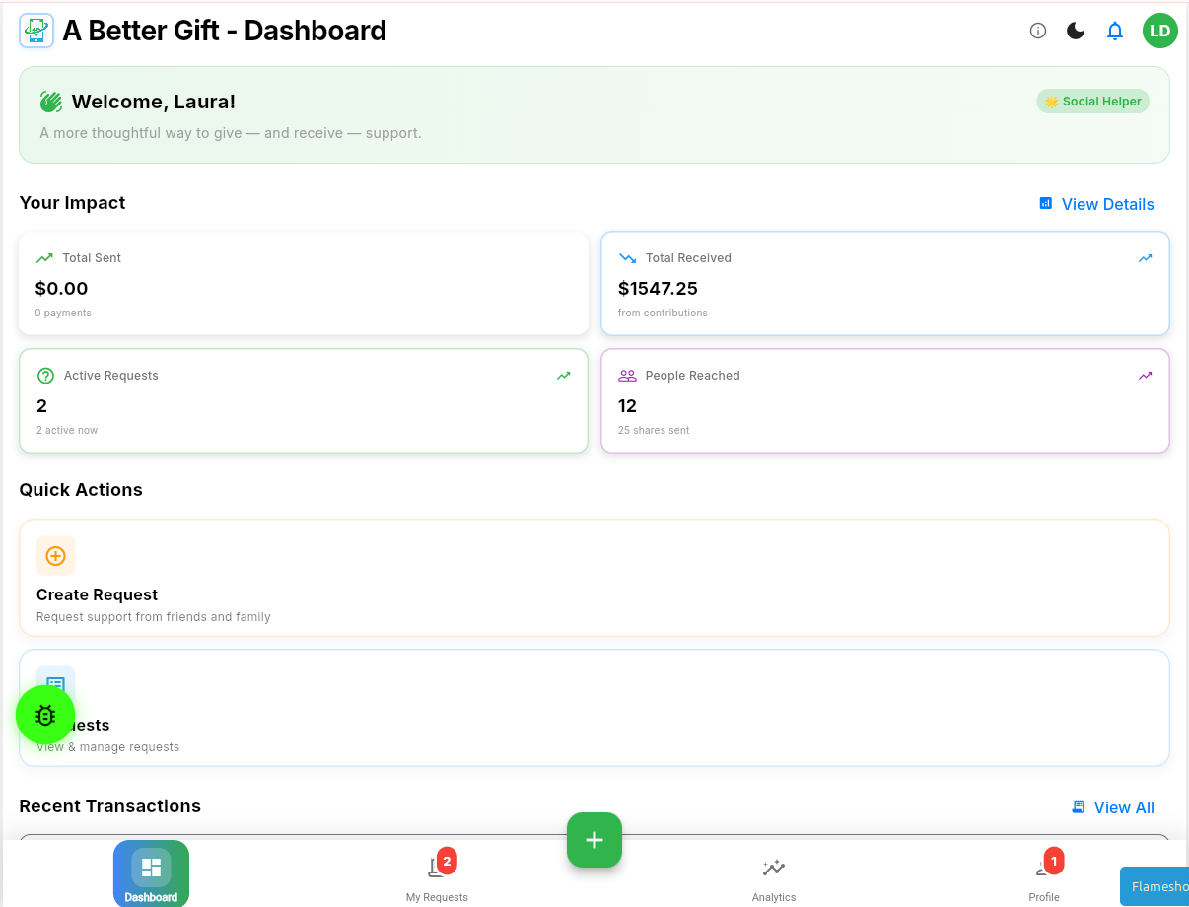This screenshot has height=907, width=1189.
Task: Open the LD user avatar menu
Action: point(1160,31)
